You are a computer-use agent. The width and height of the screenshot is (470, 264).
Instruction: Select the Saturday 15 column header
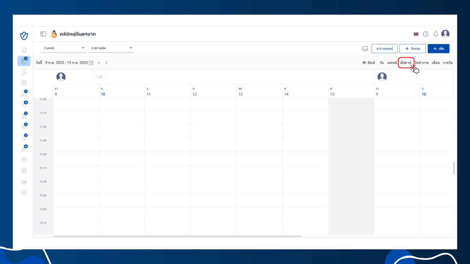tap(351, 91)
